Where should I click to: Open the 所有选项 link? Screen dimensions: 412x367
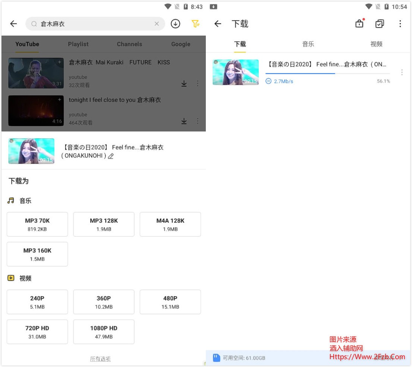tap(100, 359)
